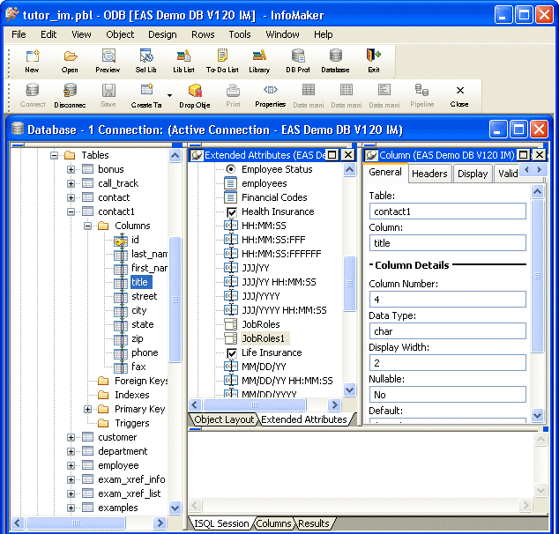559x534 pixels.
Task: Click the Extended Attributes horizontal scrollbar thumb
Action: click(255, 404)
